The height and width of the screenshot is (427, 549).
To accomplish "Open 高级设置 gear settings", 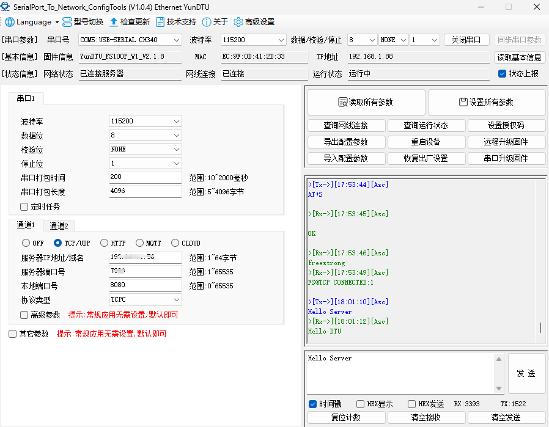I will click(238, 22).
